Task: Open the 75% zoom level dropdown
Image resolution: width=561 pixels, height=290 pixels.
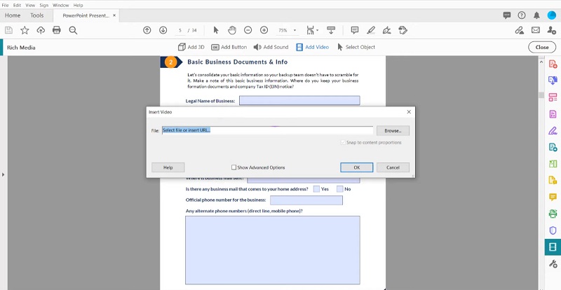Action: [295, 30]
